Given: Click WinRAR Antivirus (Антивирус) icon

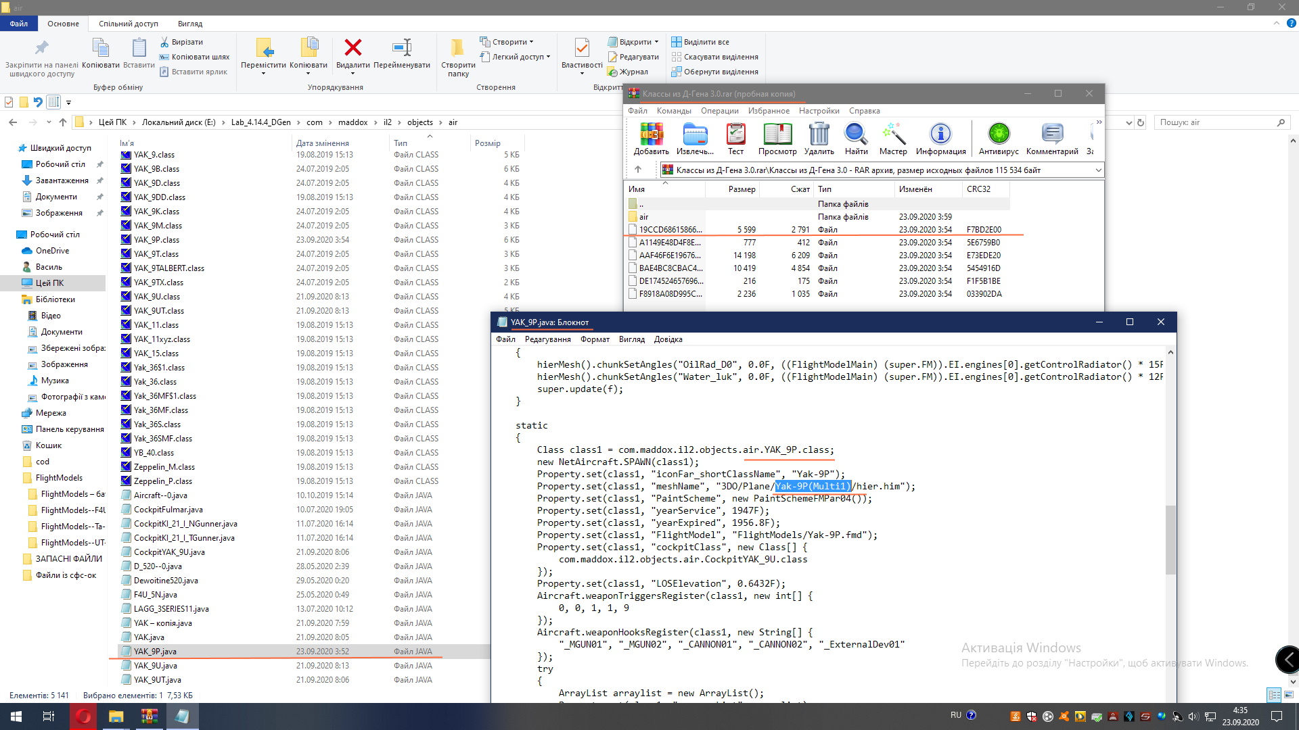Looking at the screenshot, I should [999, 135].
